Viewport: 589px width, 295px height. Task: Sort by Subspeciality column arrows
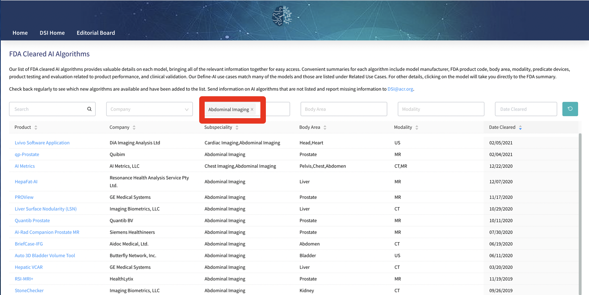tap(237, 128)
